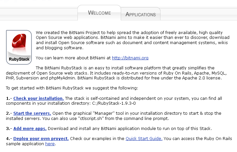This screenshot has height=152, width=237.
Task: Click the text 'You can learn more about BitNami at'
Action: pyautogui.click(x=73, y=58)
